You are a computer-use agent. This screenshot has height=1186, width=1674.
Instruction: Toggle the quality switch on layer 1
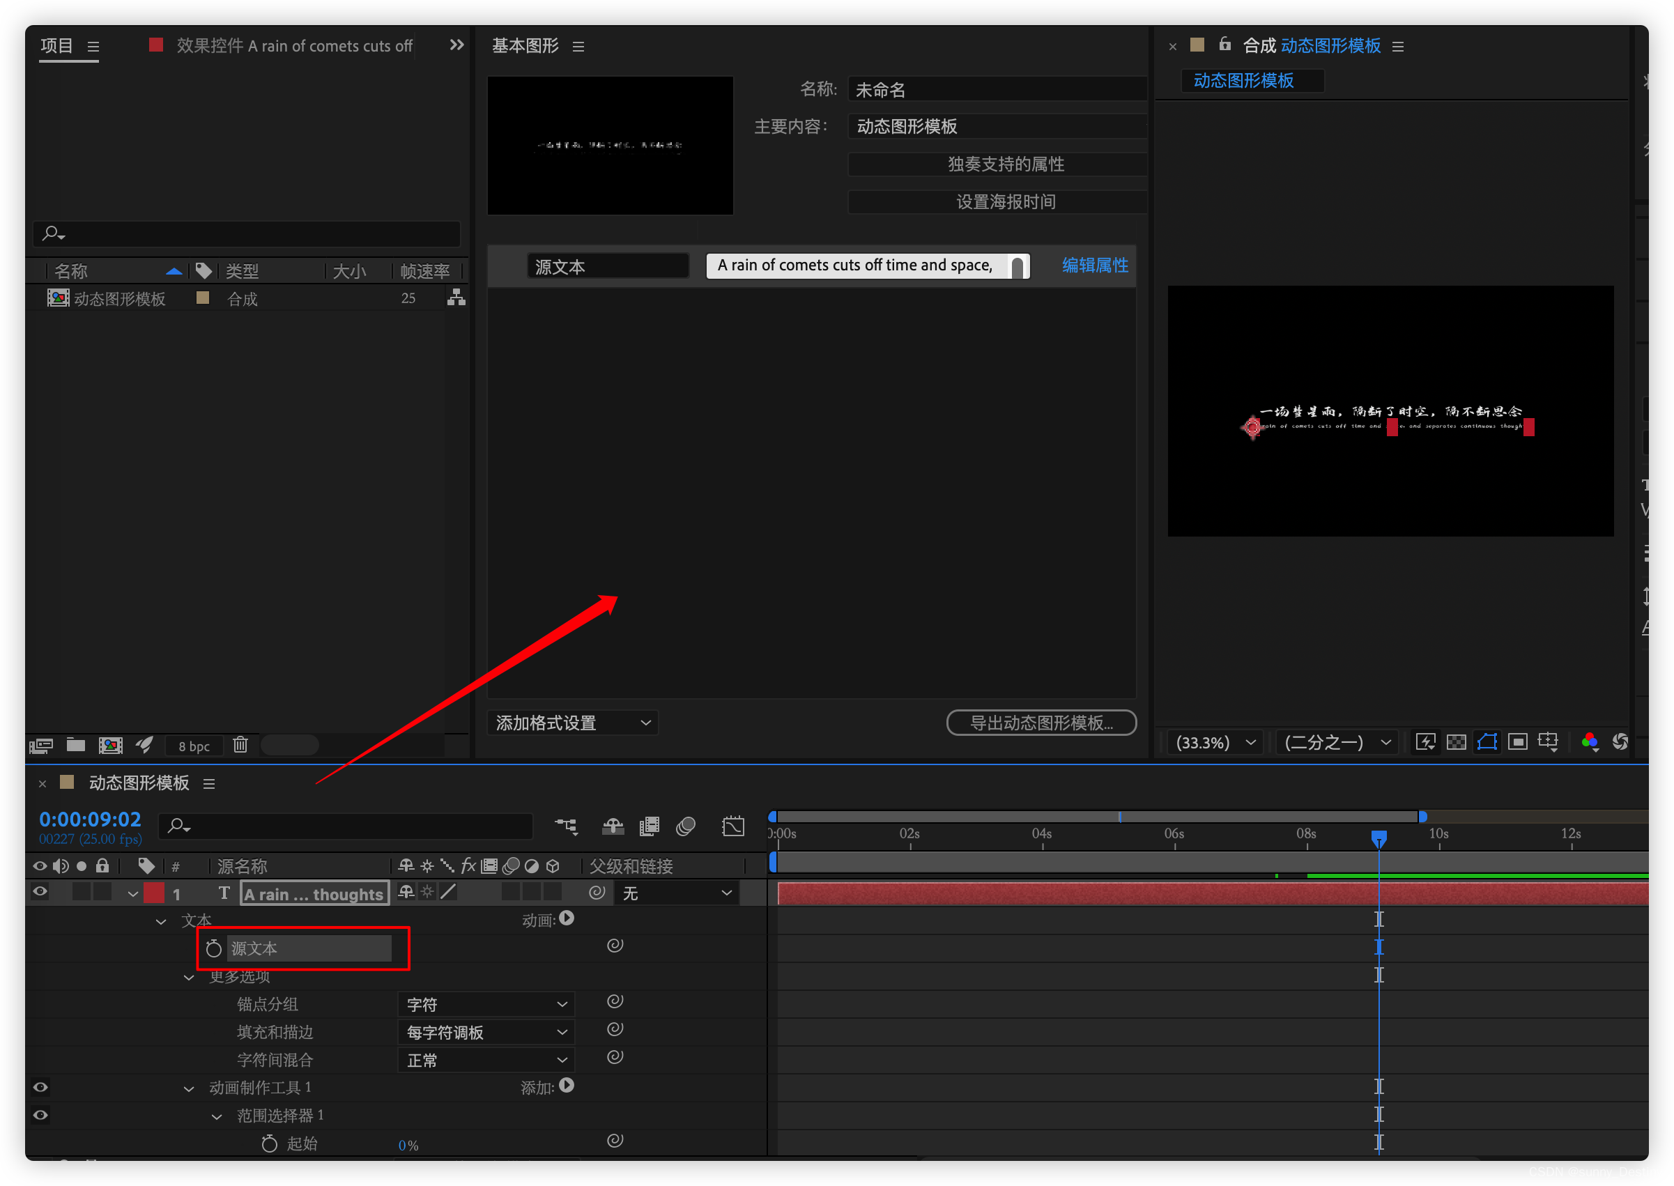(x=448, y=892)
